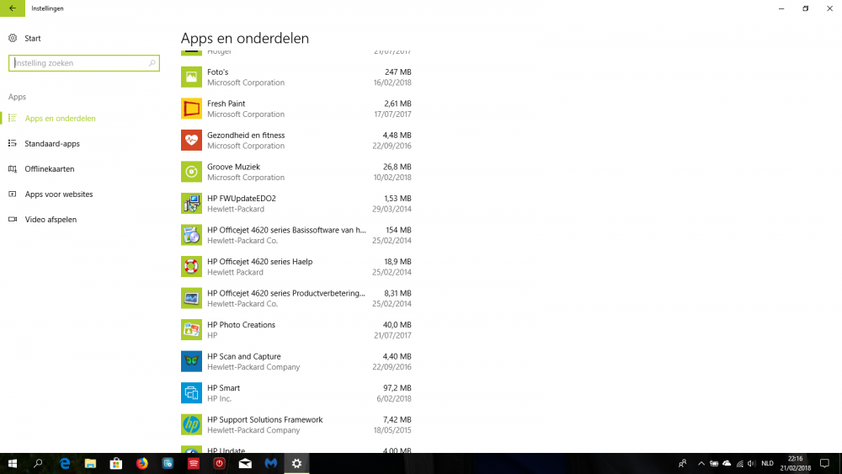The image size is (842, 474).
Task: Select 'HP Photo Creations' app name
Action: (x=241, y=325)
